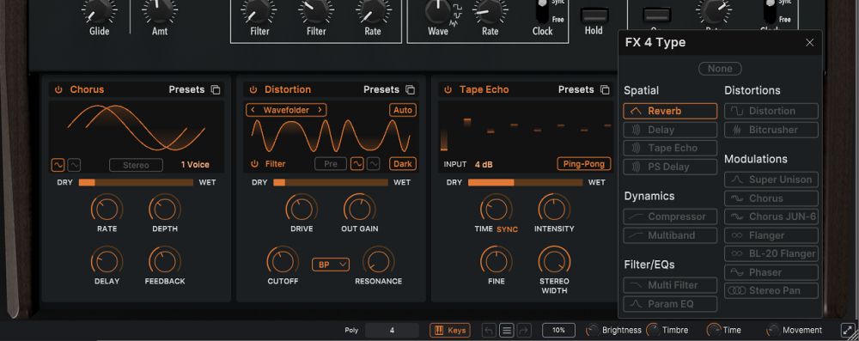
Task: Choose Flanger effect type
Action: (771, 235)
